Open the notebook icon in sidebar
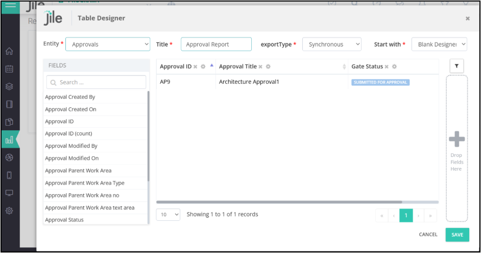This screenshot has height=253, width=481. [9, 104]
